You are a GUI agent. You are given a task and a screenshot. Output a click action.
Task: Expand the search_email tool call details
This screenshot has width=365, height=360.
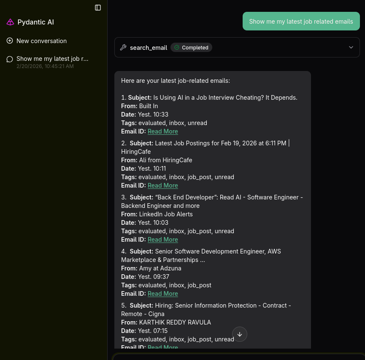tap(351, 47)
